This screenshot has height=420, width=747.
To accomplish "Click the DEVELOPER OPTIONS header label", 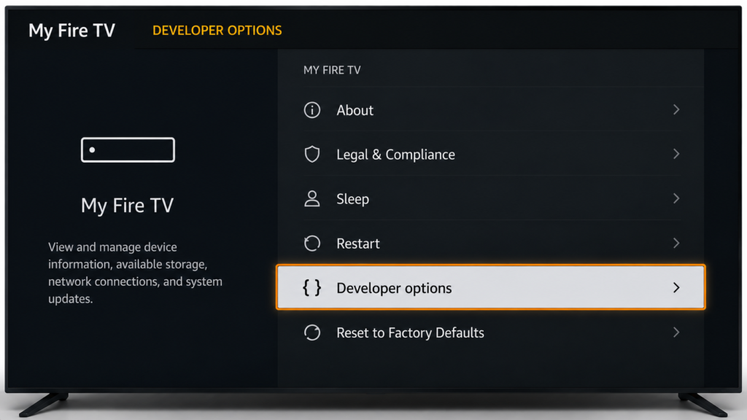I will coord(217,31).
